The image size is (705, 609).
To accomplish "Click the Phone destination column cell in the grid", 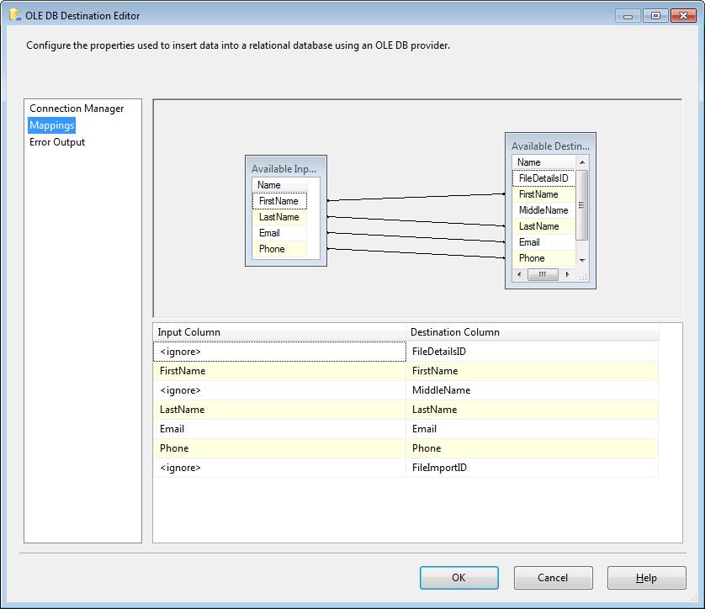I will click(x=533, y=448).
